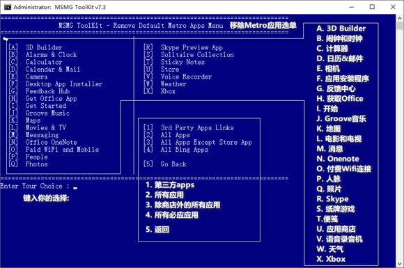Click the '2. 所有应用' translation line
The height and width of the screenshot is (268, 404).
tap(164, 195)
